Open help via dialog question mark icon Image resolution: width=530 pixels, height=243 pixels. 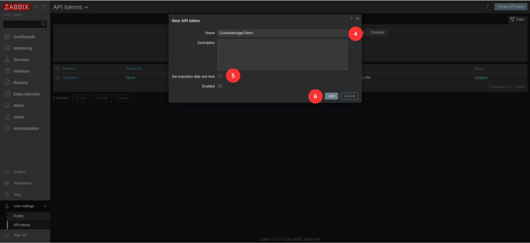[x=351, y=19]
